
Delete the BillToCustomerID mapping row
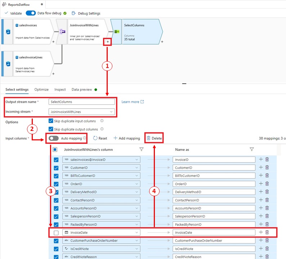coord(267,176)
